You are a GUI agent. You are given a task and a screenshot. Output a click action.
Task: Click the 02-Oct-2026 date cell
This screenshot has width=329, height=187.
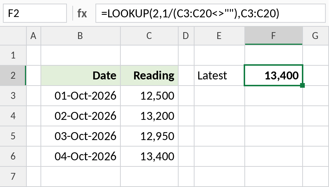click(81, 116)
